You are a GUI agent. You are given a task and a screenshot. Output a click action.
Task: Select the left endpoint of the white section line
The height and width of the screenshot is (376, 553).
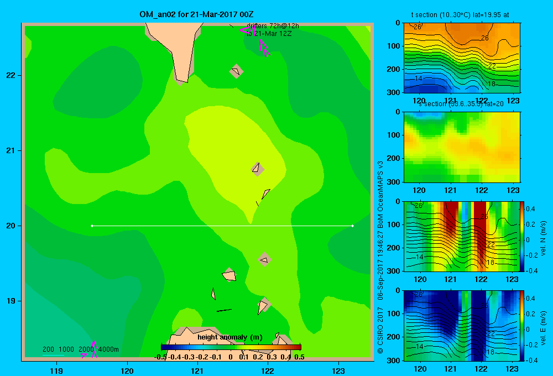[x=92, y=226]
